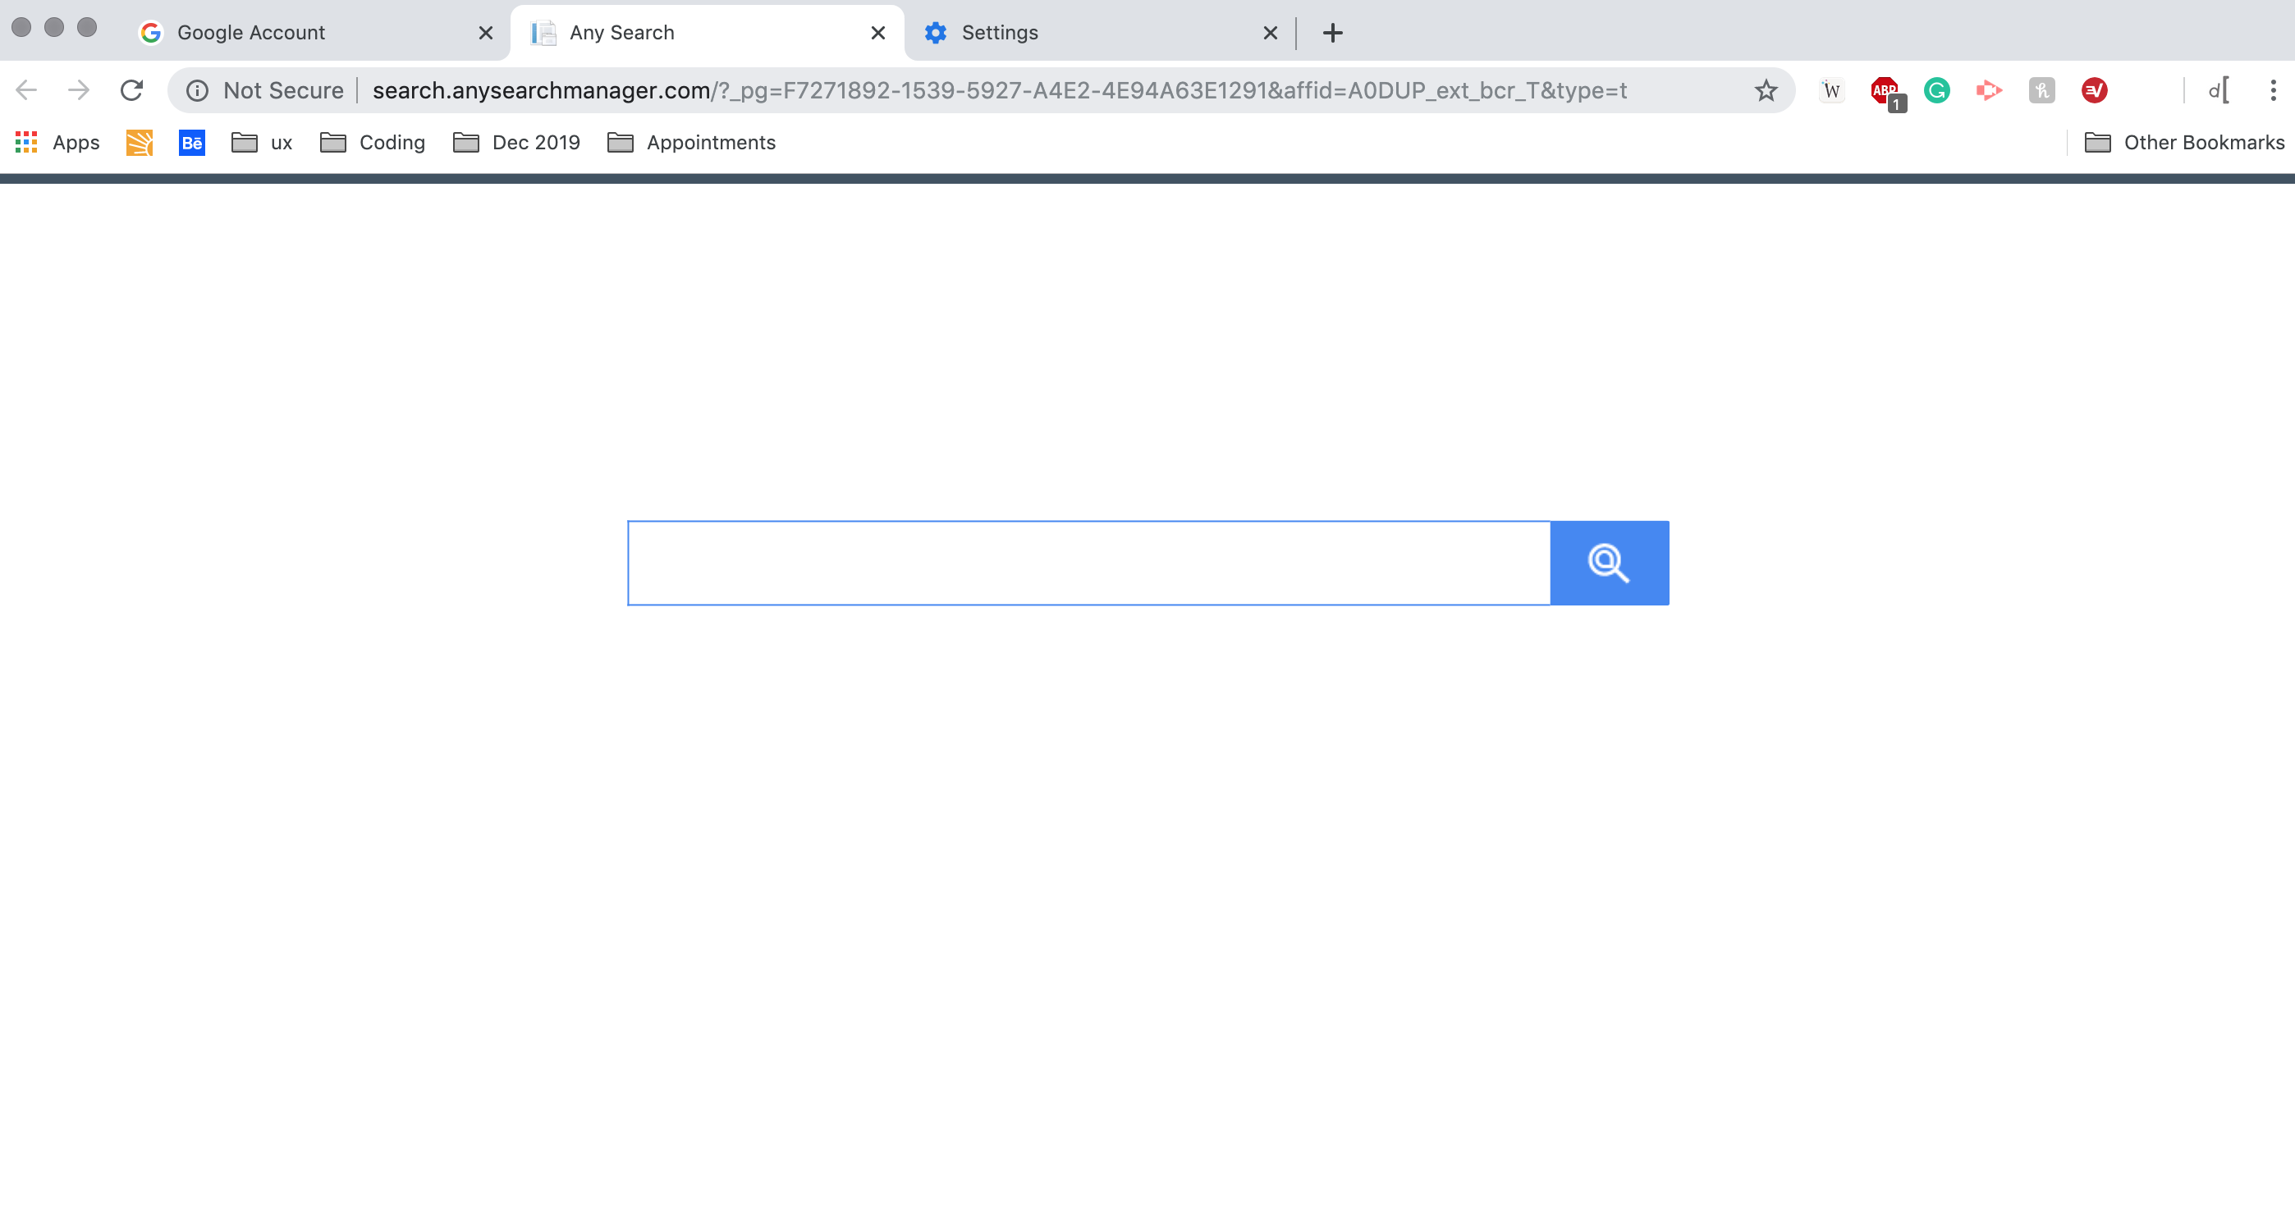Viewport: 2295px width, 1206px height.
Task: Click the page refresh icon
Action: 132,89
